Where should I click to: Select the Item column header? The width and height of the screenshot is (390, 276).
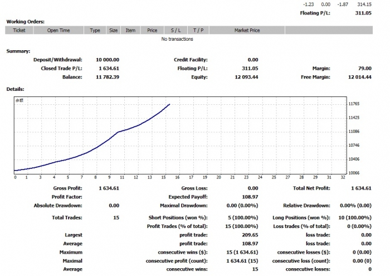130,31
